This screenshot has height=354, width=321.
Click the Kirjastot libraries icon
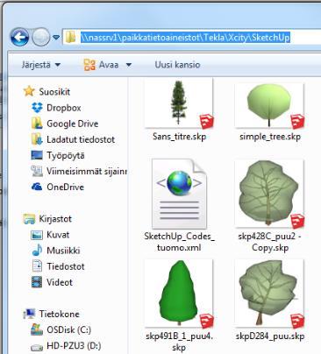pos(29,219)
